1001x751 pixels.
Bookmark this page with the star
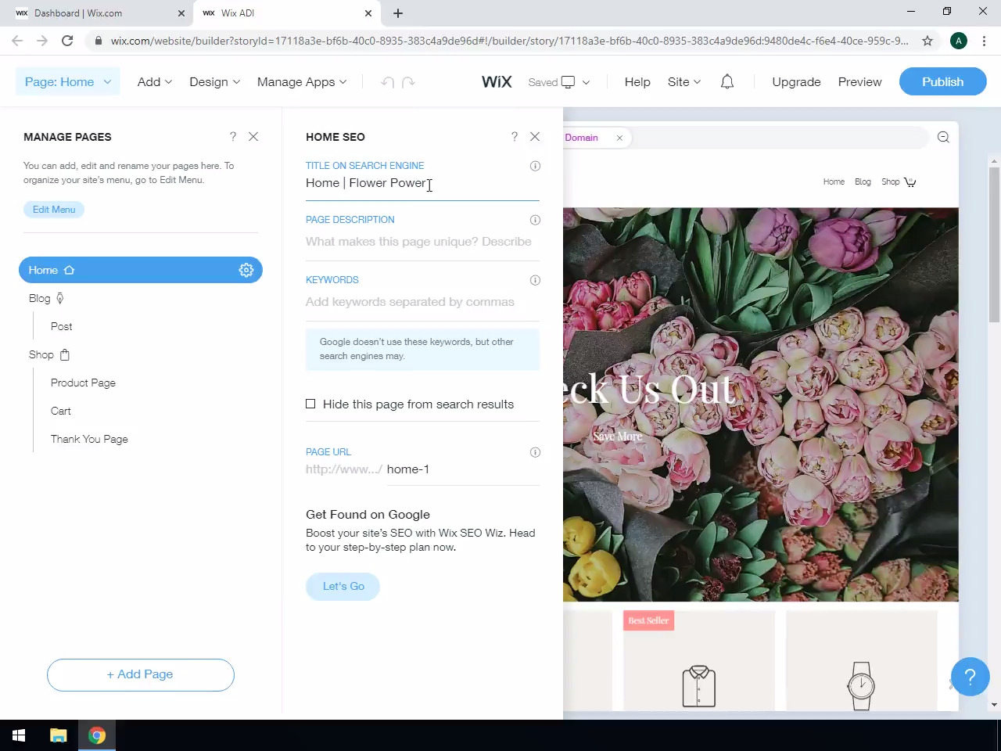(927, 41)
